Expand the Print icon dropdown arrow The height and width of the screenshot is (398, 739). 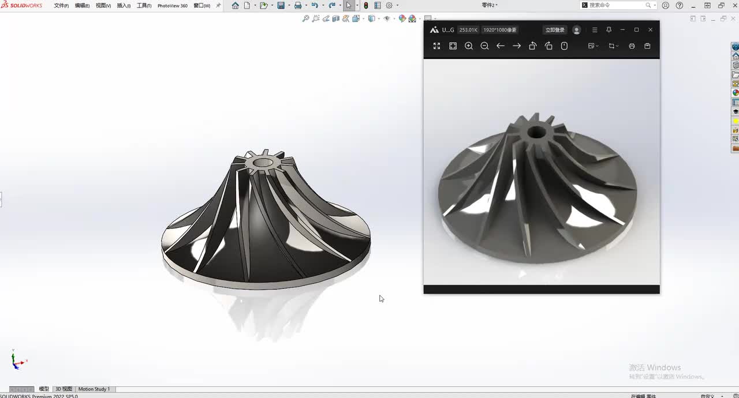(306, 6)
